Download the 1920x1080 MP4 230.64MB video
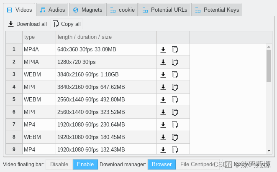 click(x=163, y=125)
